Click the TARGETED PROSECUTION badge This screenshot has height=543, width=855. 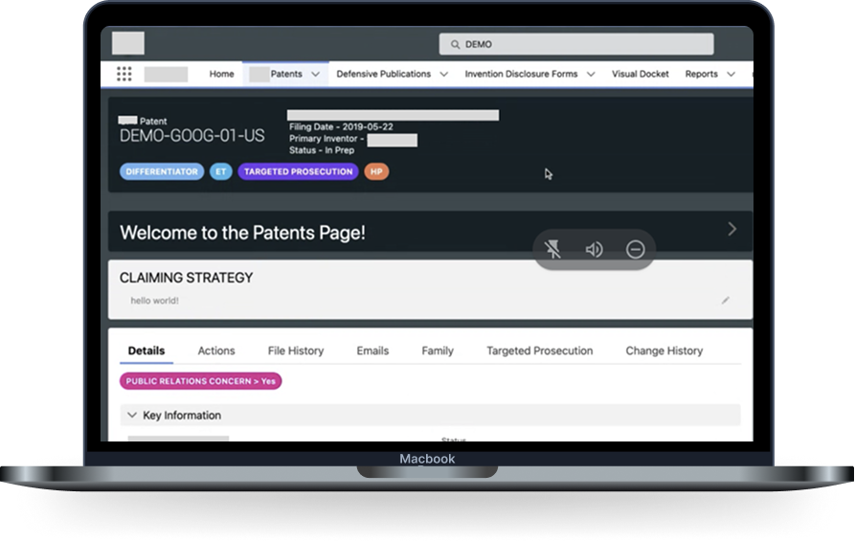pyautogui.click(x=299, y=171)
